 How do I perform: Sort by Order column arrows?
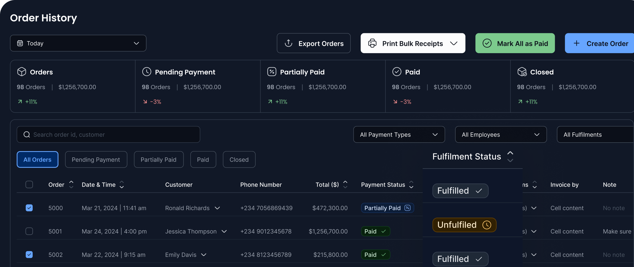[x=71, y=185]
